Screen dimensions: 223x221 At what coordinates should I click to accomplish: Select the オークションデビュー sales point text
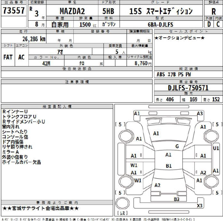coord(180,37)
